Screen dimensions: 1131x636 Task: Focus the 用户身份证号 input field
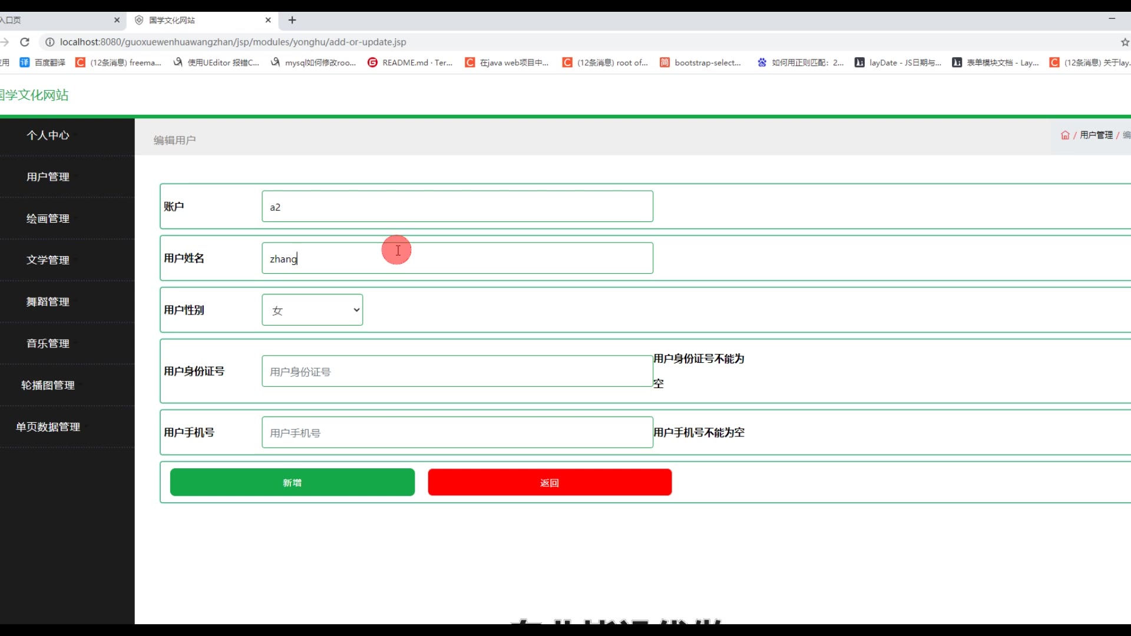click(x=457, y=372)
